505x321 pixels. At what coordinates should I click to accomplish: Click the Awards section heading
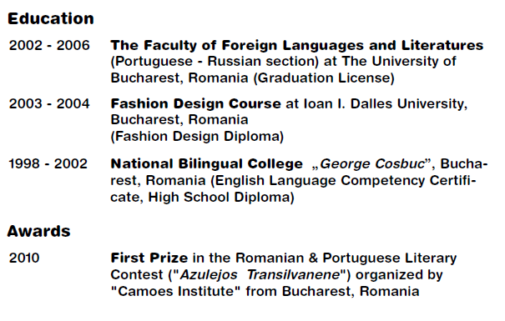[x=38, y=231]
